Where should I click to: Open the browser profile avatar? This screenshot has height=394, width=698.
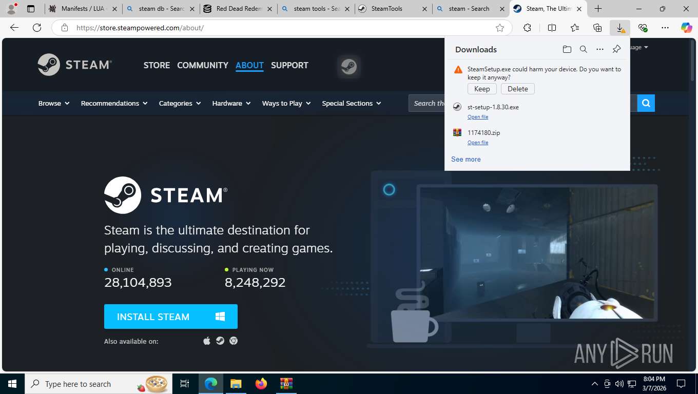[x=11, y=9]
